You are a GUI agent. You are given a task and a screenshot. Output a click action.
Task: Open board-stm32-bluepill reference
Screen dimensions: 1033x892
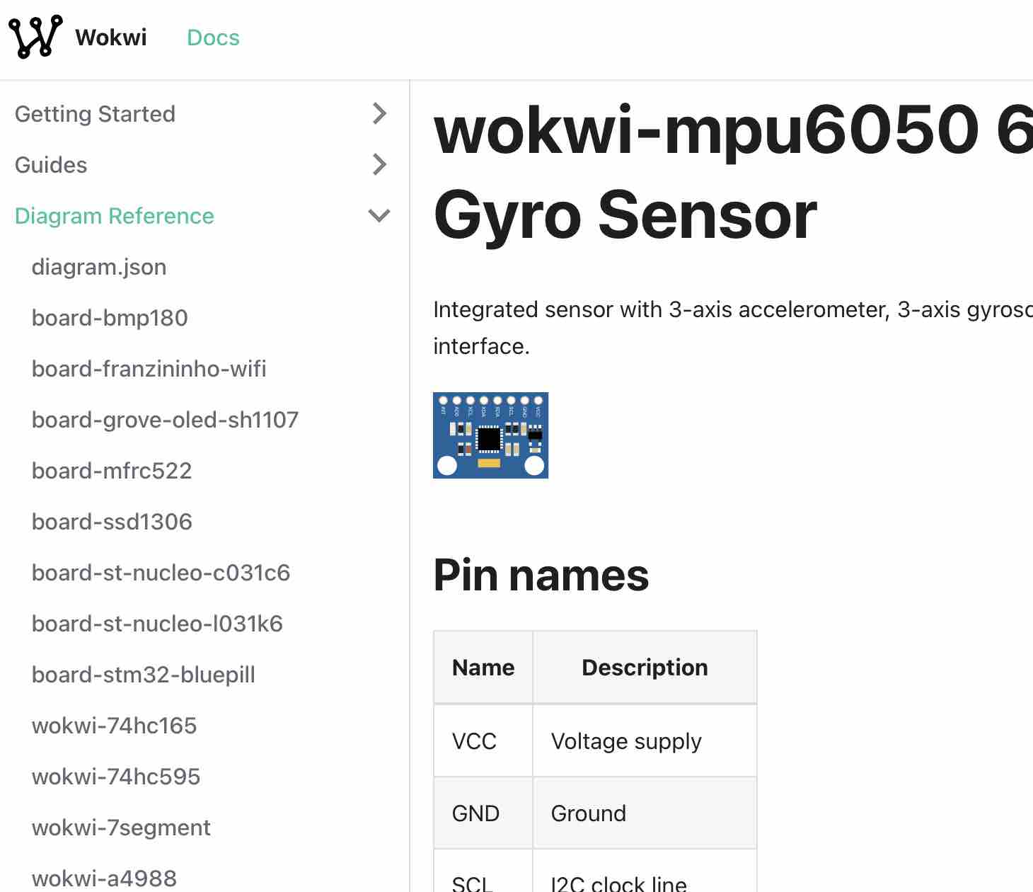tap(143, 675)
